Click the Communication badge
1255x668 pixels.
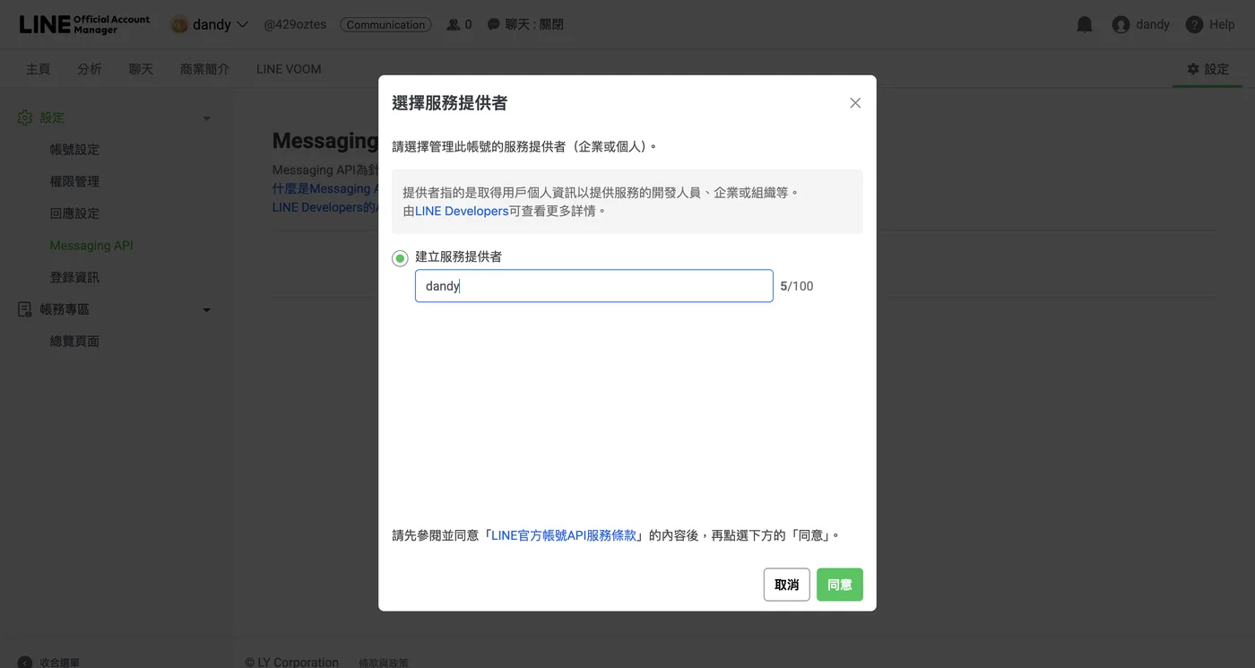click(x=385, y=25)
